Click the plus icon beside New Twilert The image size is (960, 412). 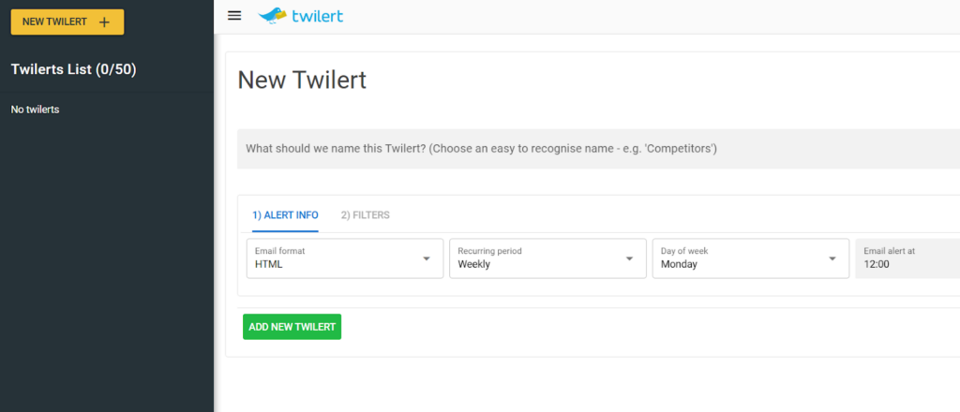click(104, 22)
